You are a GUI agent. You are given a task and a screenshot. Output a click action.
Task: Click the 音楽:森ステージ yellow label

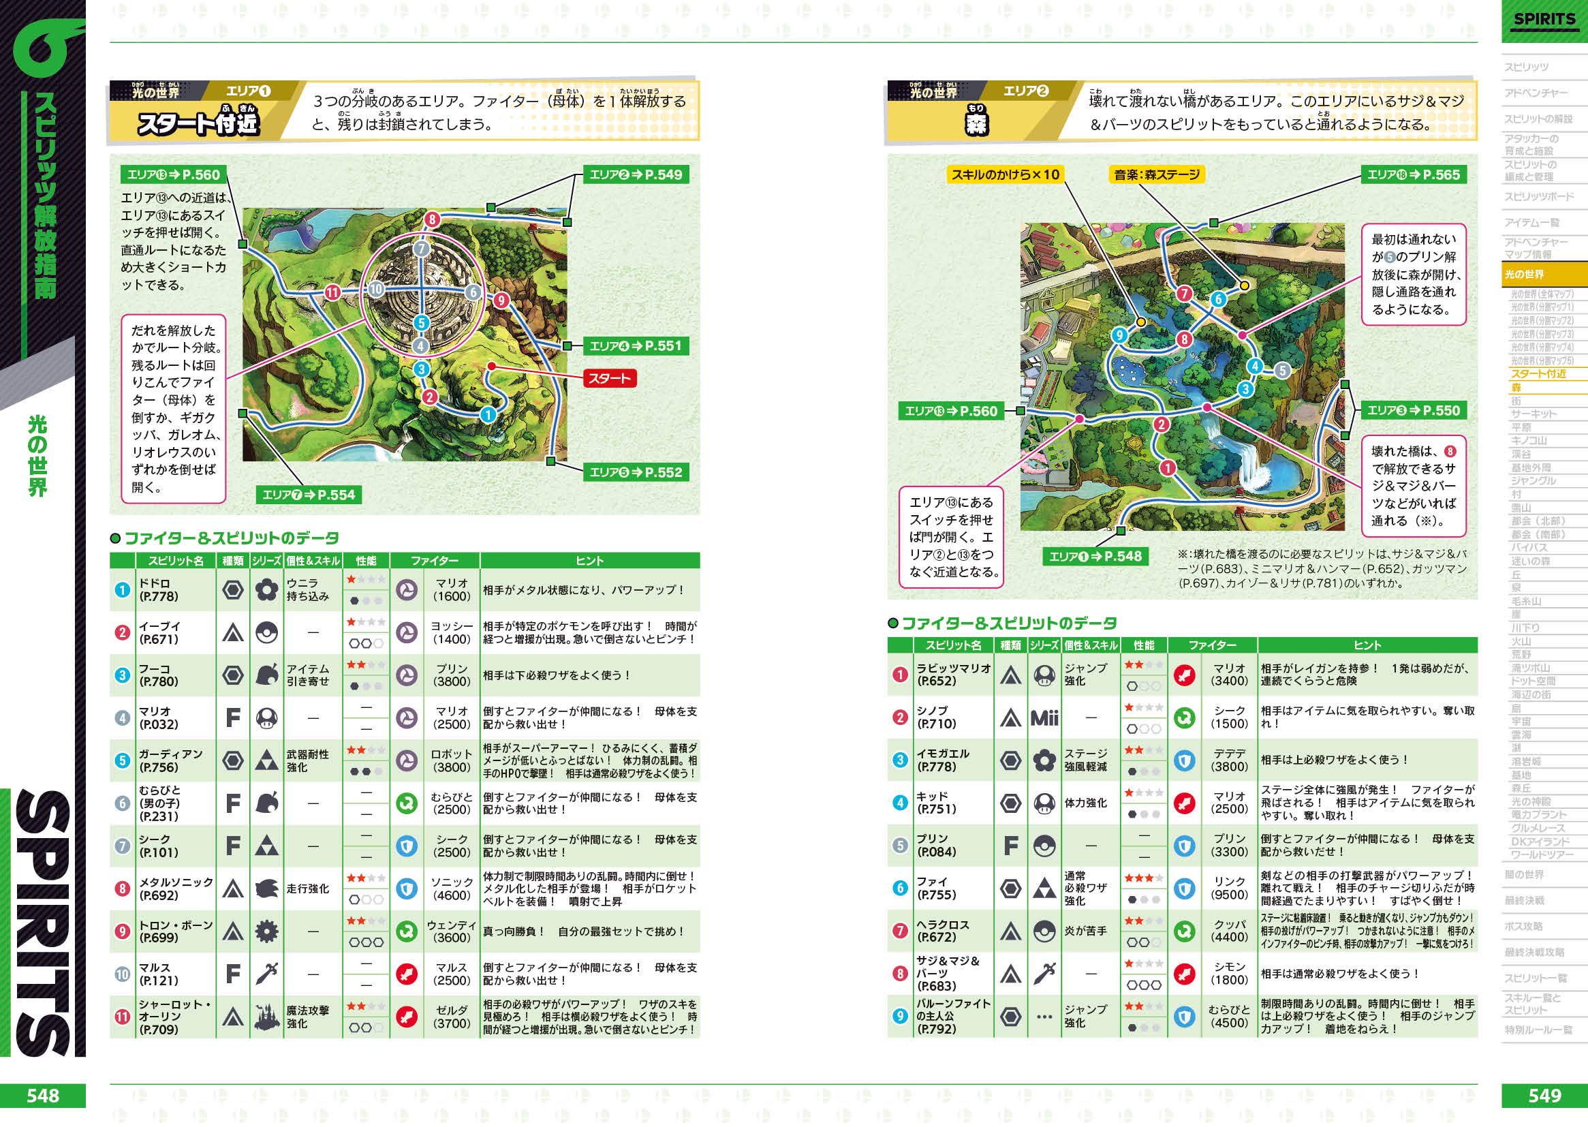[1157, 174]
